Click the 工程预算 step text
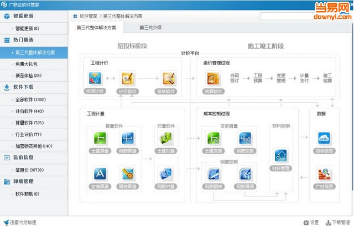The width and height of the screenshot is (354, 227). pyautogui.click(x=258, y=78)
